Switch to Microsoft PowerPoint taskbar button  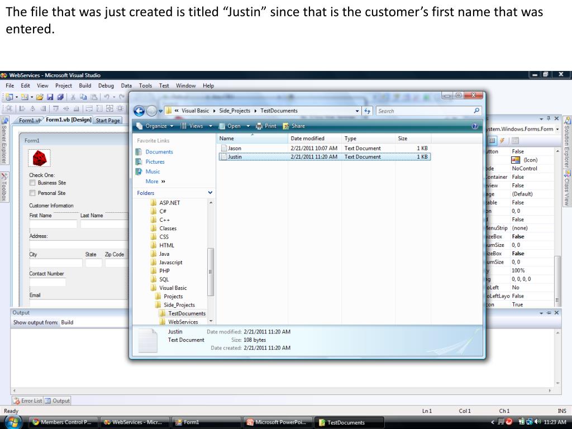point(277,422)
